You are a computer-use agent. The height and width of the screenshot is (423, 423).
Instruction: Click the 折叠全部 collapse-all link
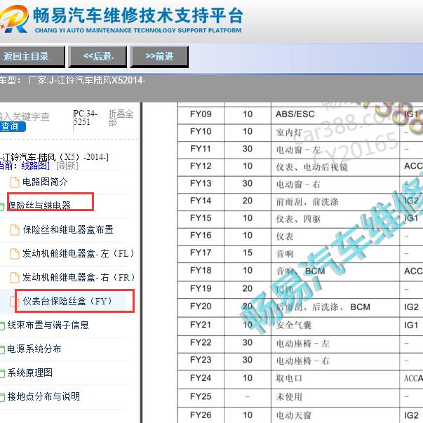point(121,118)
